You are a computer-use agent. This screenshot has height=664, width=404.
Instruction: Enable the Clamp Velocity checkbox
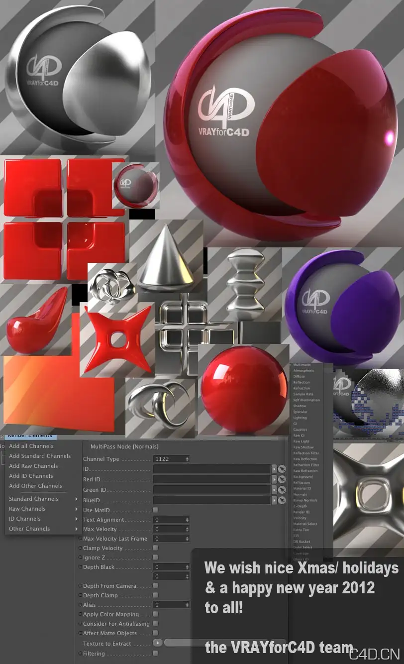click(156, 548)
